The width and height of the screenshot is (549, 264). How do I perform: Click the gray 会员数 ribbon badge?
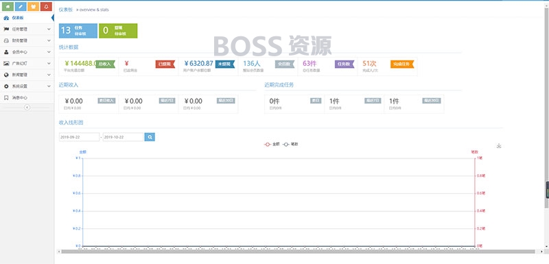285,64
